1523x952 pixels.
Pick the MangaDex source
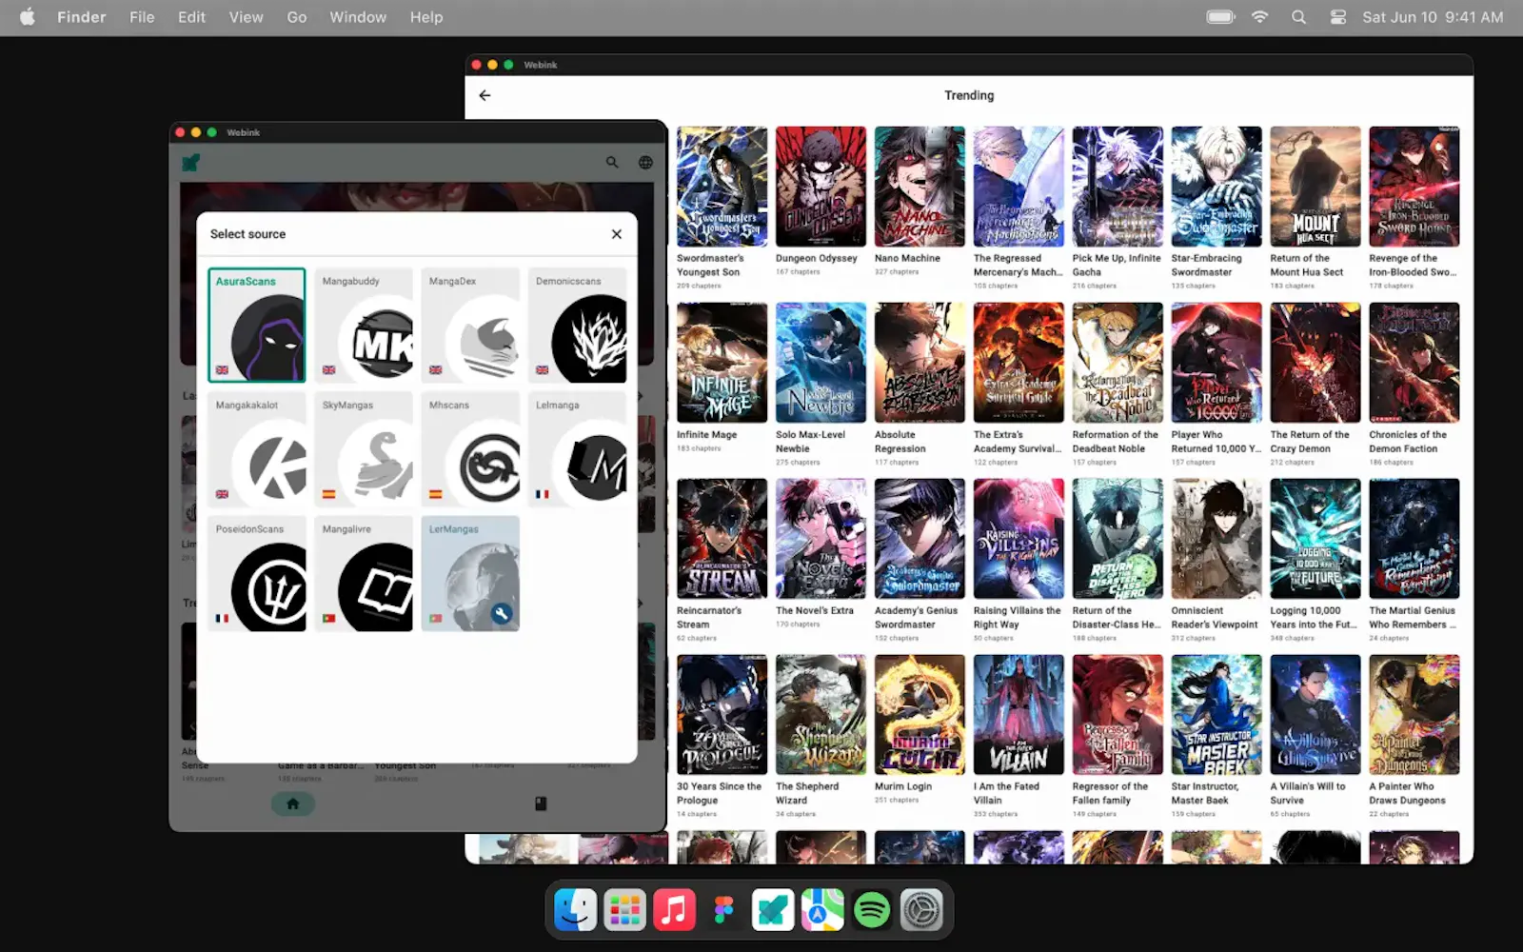point(470,325)
